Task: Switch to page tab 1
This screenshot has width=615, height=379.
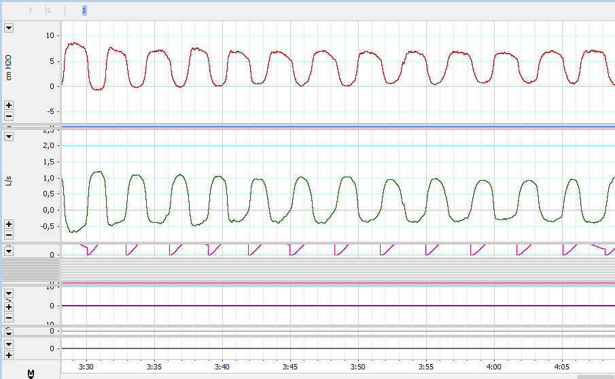Action: tap(30, 11)
